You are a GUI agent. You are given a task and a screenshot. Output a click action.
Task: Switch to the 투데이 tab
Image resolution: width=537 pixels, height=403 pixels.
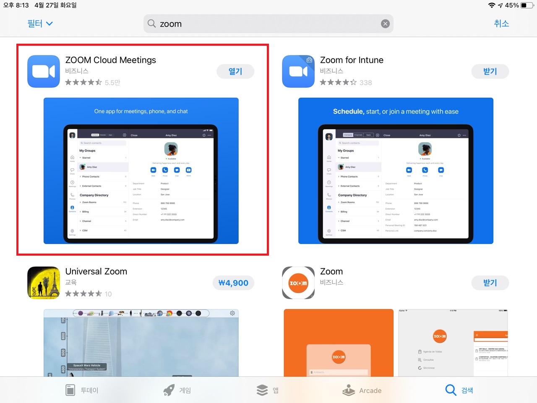[x=82, y=390]
